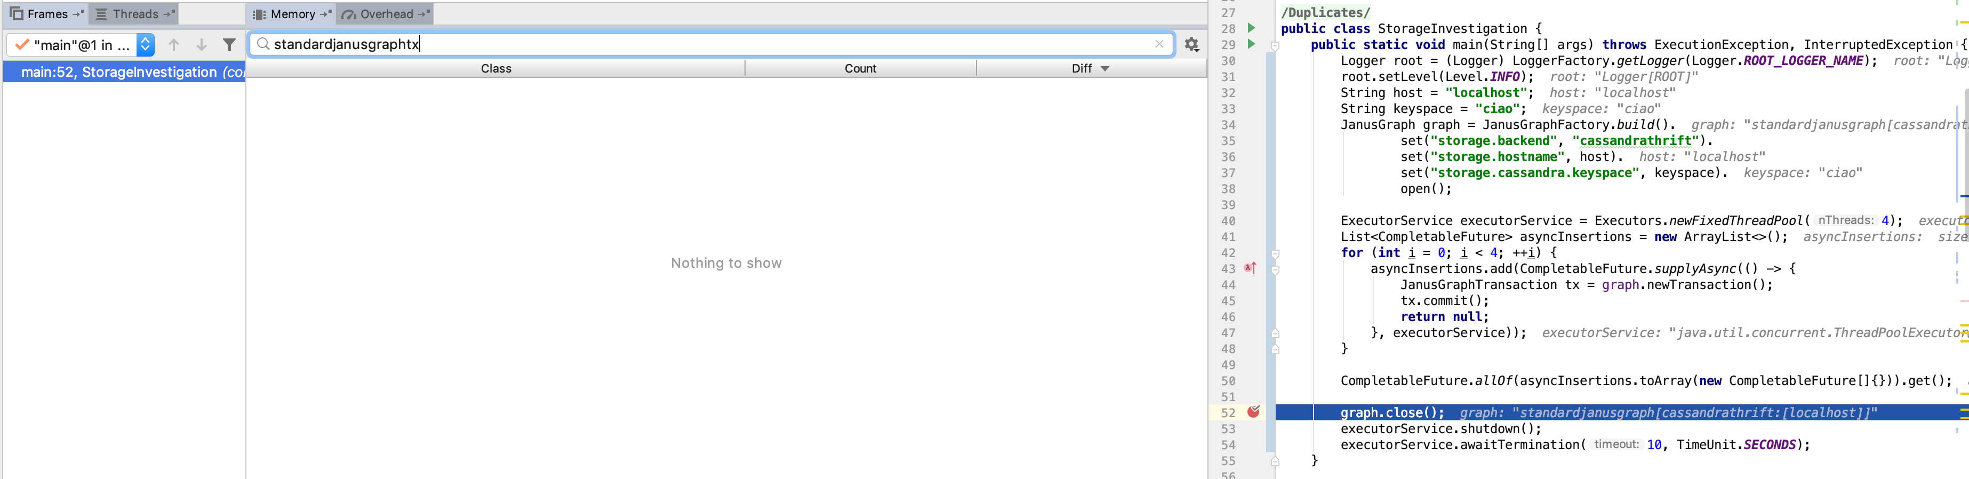Click executorService.shutdown(); on line 53
Screen dimensions: 1969x479
point(1441,428)
